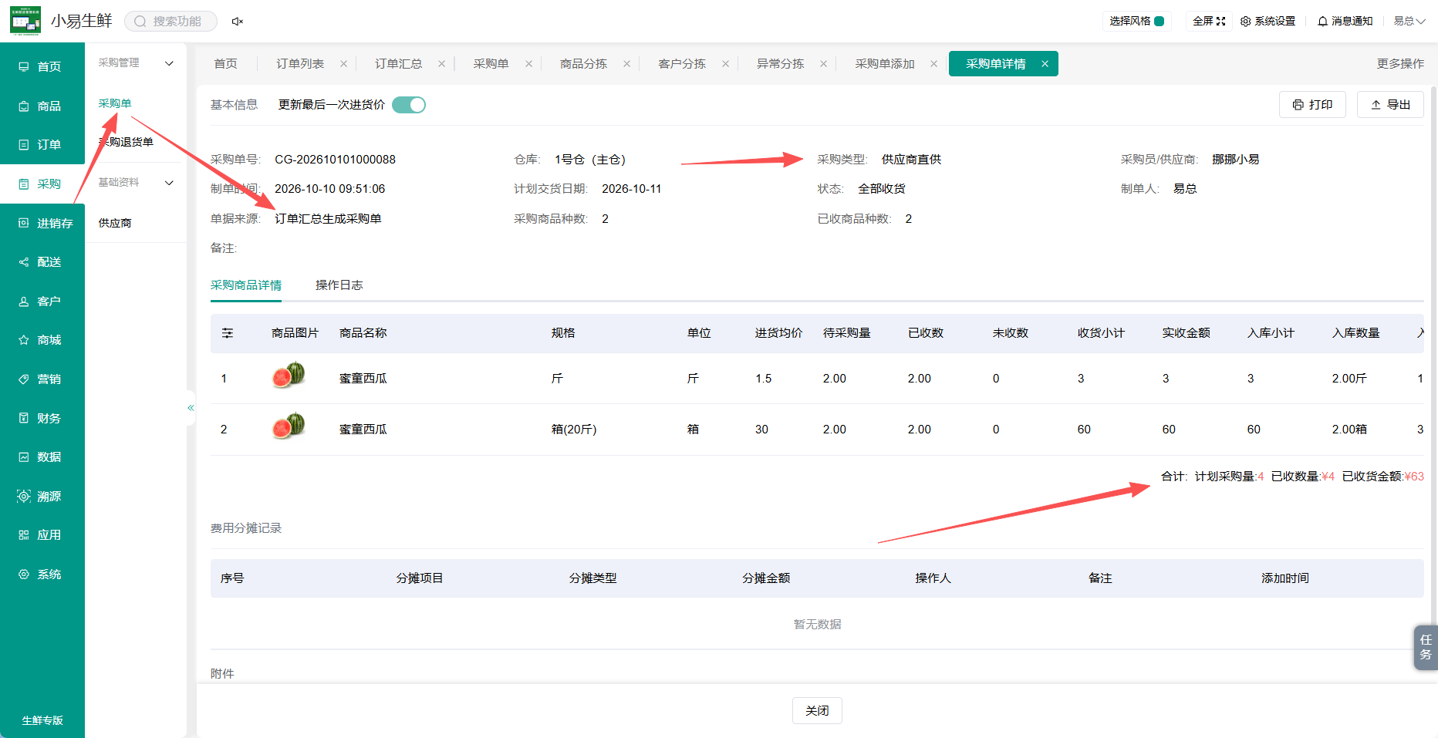Image resolution: width=1438 pixels, height=738 pixels.
Task: Open the 配送 sidebar module
Action: pyautogui.click(x=42, y=261)
